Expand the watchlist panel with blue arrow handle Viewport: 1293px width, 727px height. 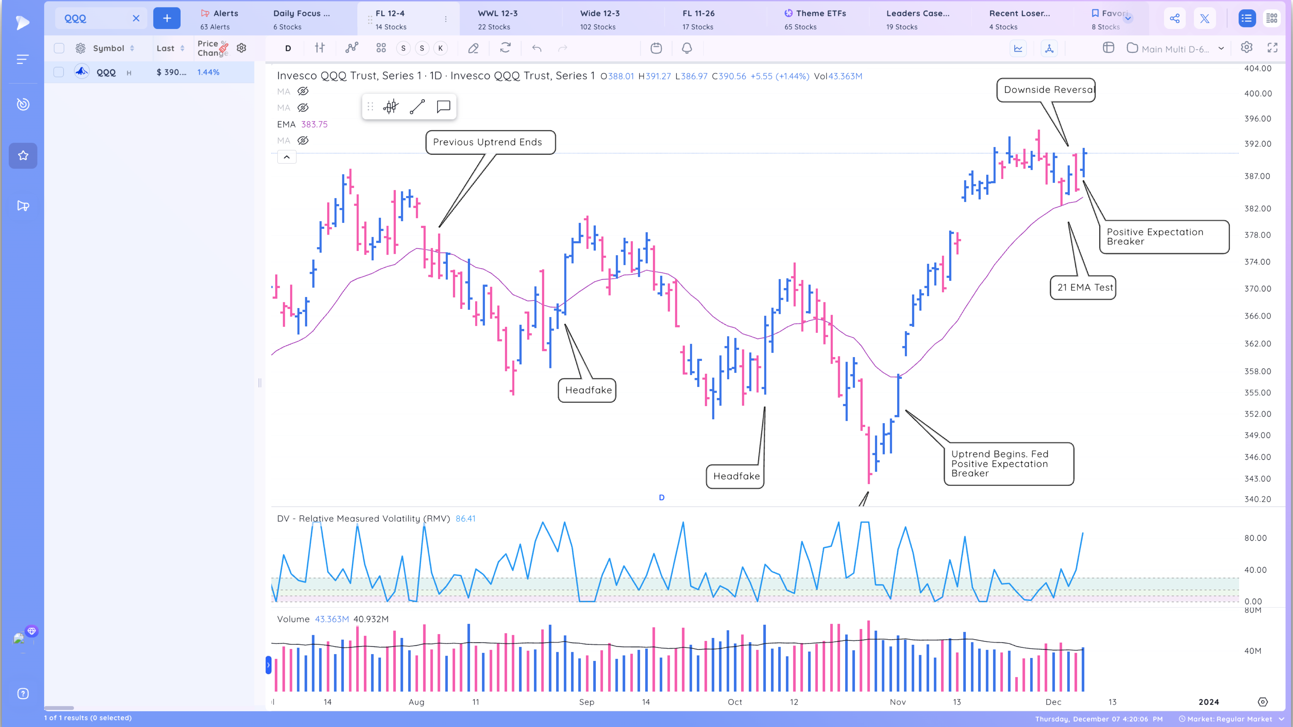[x=268, y=665]
